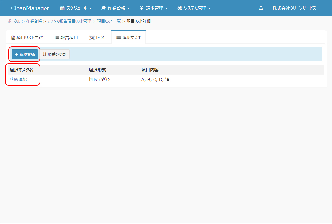Click the CleanManager logo
This screenshot has height=224, width=332.
click(30, 8)
